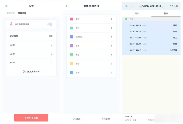Tap the 自习完成后提醒我 label
Viewport: 183px width, 124px height.
click(22, 24)
